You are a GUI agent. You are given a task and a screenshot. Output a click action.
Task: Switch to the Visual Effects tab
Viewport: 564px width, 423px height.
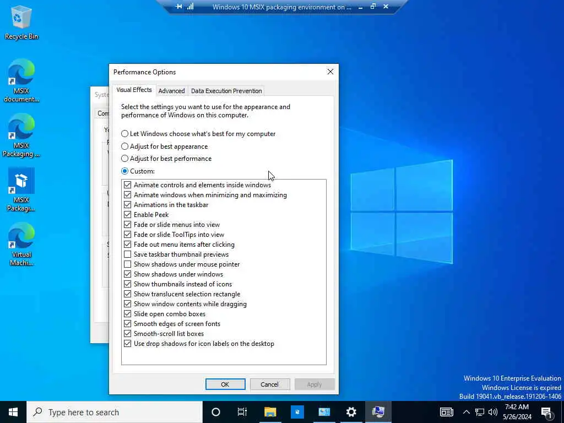tap(134, 90)
